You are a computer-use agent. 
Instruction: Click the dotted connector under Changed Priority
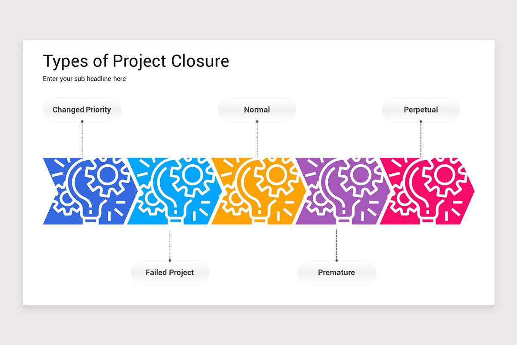(x=82, y=139)
